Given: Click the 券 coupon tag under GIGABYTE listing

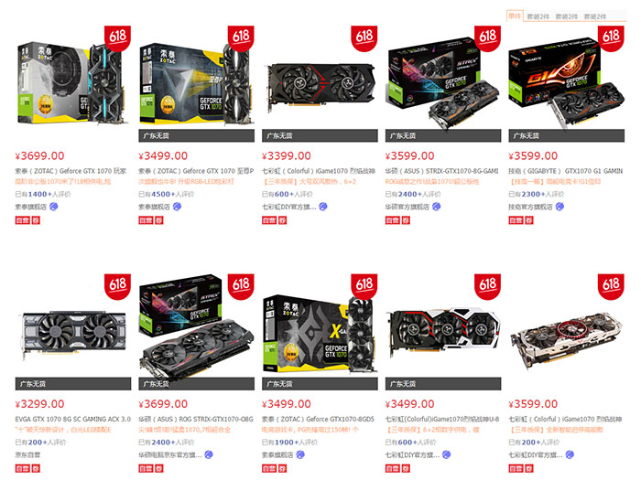Looking at the screenshot, I should coord(529,220).
